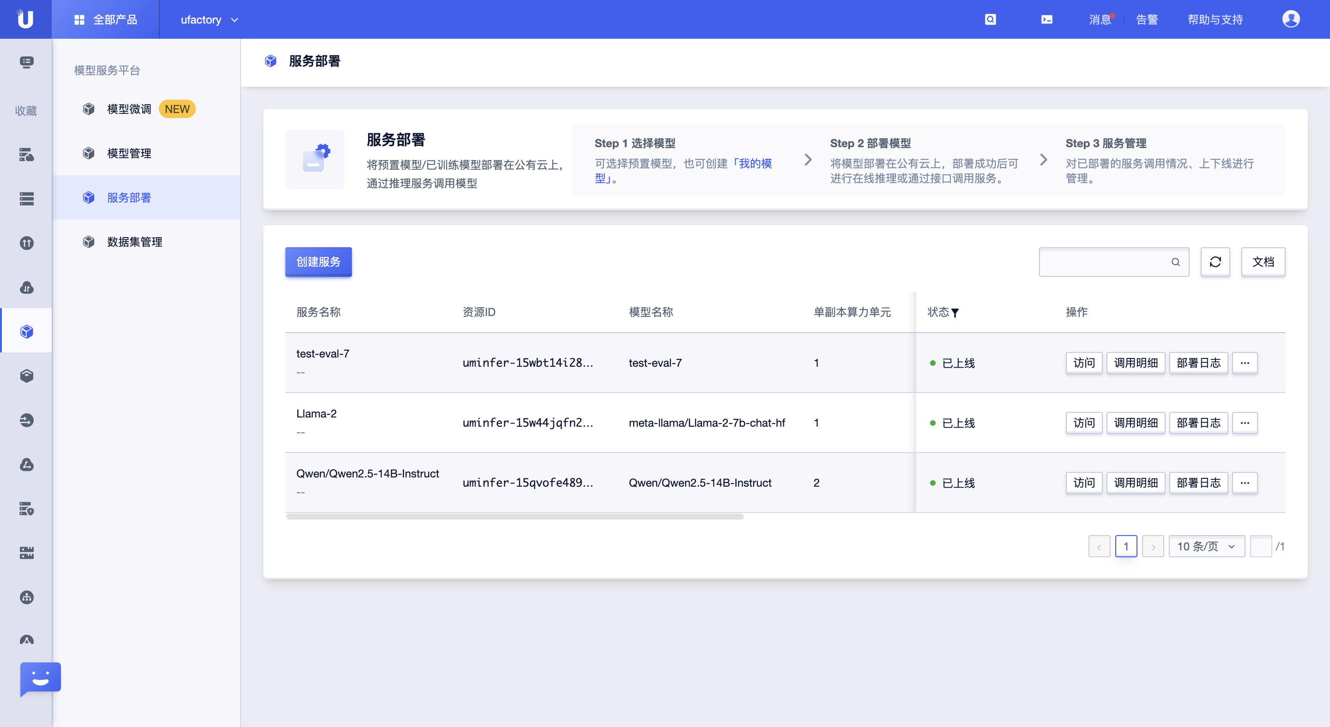Click the user avatar icon

coord(1290,19)
